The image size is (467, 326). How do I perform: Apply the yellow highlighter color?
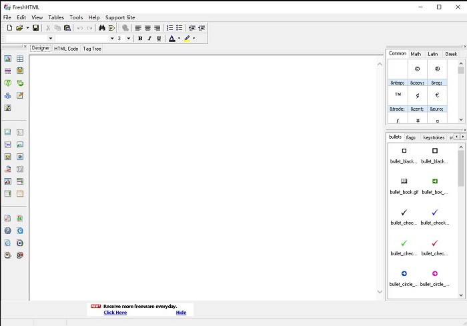click(187, 39)
